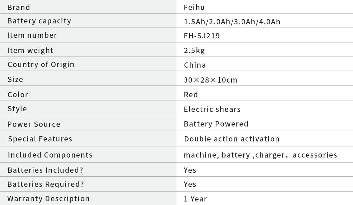This screenshot has width=353, height=205.
Task: Click the Battery capacity label
Action: point(39,21)
